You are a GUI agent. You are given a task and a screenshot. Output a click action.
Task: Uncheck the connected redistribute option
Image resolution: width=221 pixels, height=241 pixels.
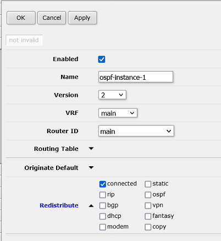point(103,184)
